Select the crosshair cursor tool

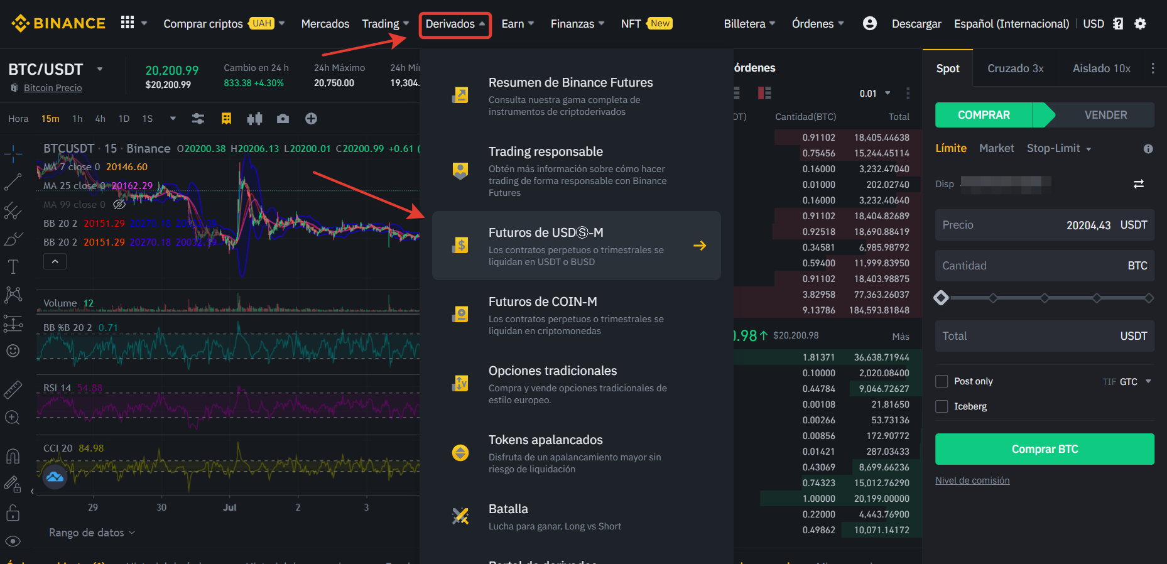point(13,153)
